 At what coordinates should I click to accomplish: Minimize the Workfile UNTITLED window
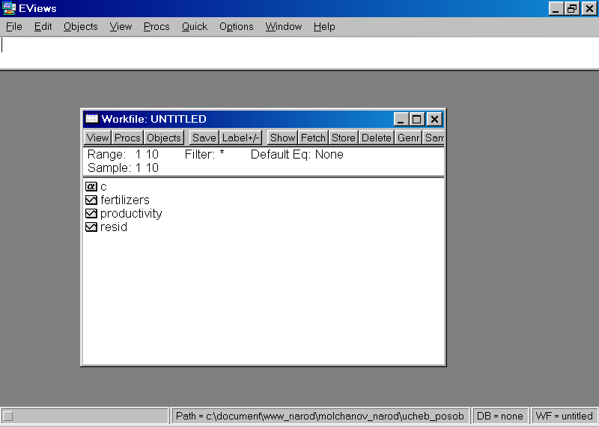pos(401,120)
